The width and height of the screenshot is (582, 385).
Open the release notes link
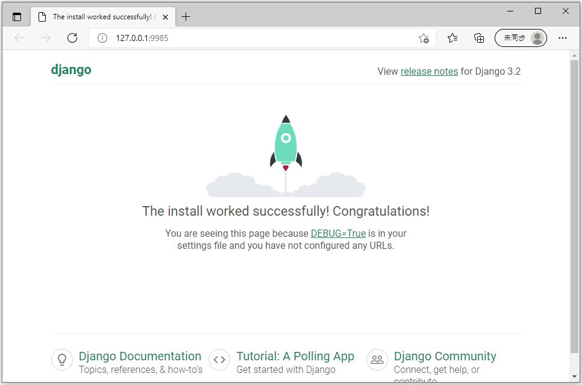tap(429, 71)
